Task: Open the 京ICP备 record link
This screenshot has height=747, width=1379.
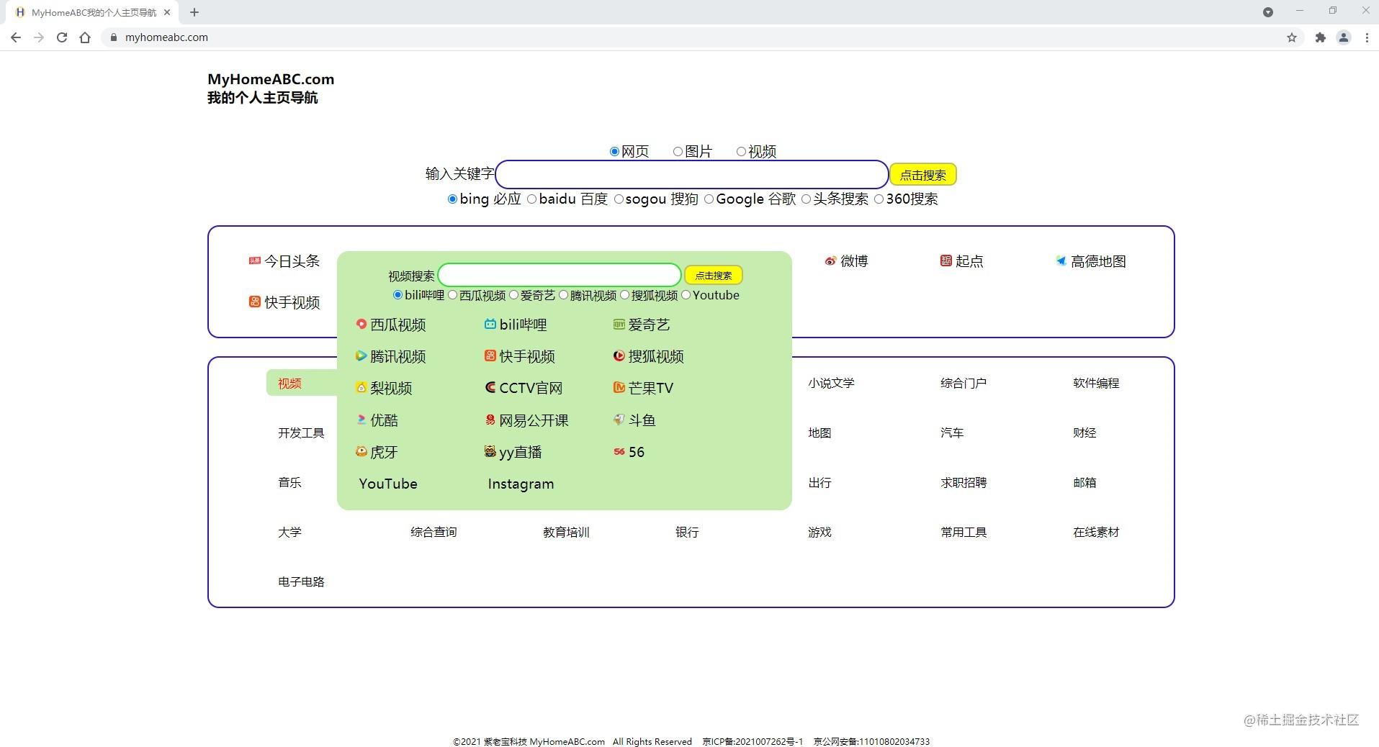Action: (753, 741)
